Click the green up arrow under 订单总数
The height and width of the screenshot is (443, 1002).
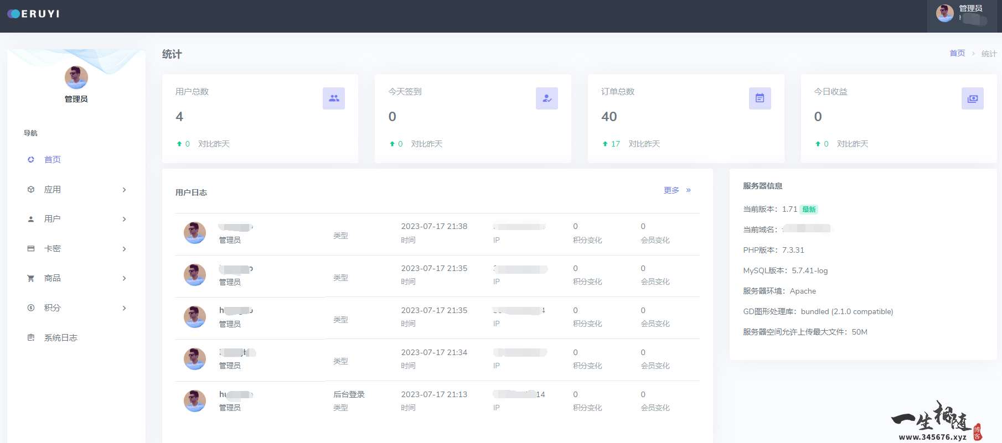pyautogui.click(x=605, y=144)
